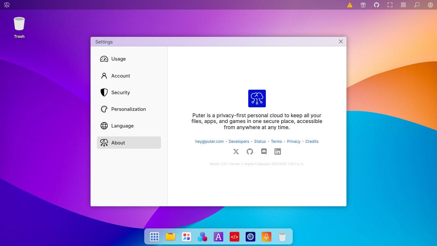
Task: Launch the camera app in dock
Action: click(250, 237)
